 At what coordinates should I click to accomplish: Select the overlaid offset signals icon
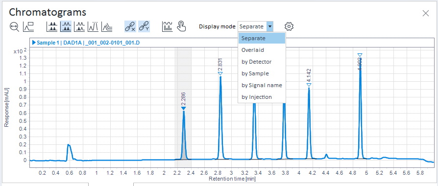(x=93, y=27)
